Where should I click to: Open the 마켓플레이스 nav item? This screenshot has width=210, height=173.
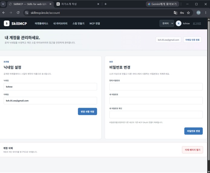click(41, 24)
